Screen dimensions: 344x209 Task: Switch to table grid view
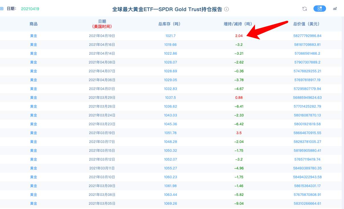click(x=320, y=9)
